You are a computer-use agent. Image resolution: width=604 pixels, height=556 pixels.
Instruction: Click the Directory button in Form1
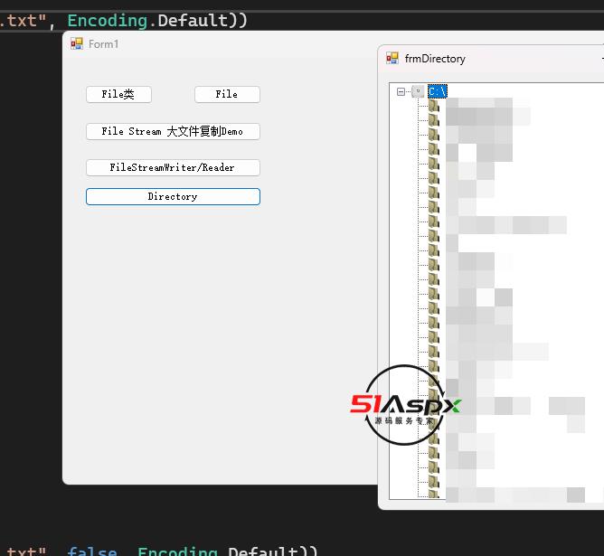pos(173,196)
